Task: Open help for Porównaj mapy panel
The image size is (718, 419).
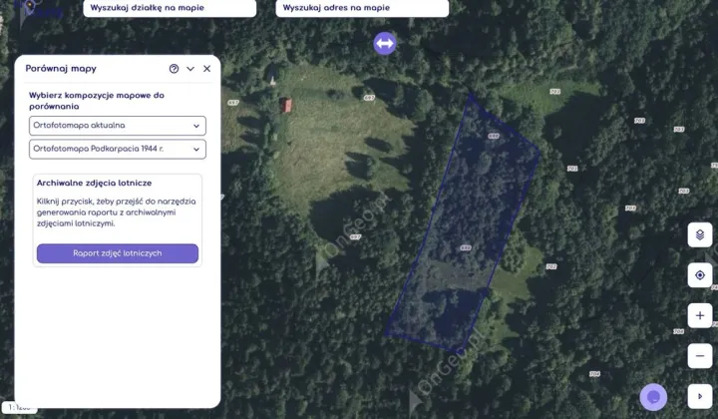Action: 174,69
